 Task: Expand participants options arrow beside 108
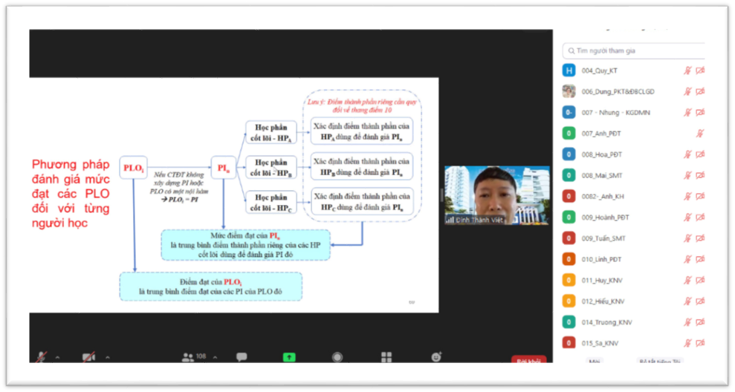point(216,357)
